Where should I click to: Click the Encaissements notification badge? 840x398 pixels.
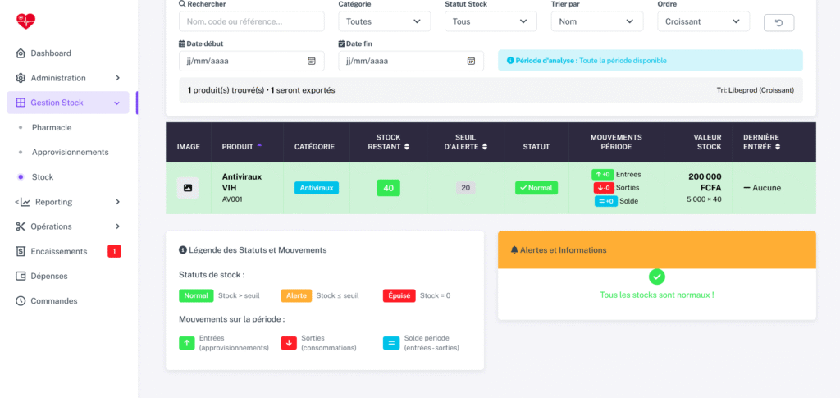tap(114, 251)
